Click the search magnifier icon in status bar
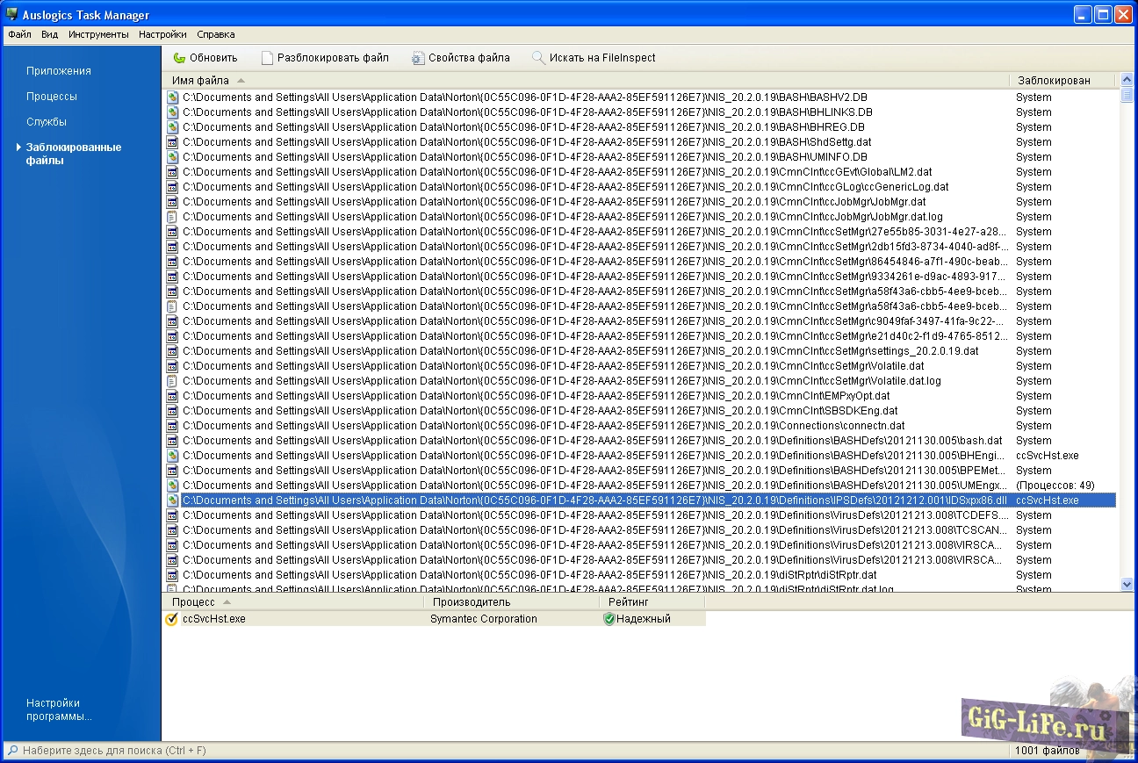Viewport: 1138px width, 763px height. click(x=12, y=751)
